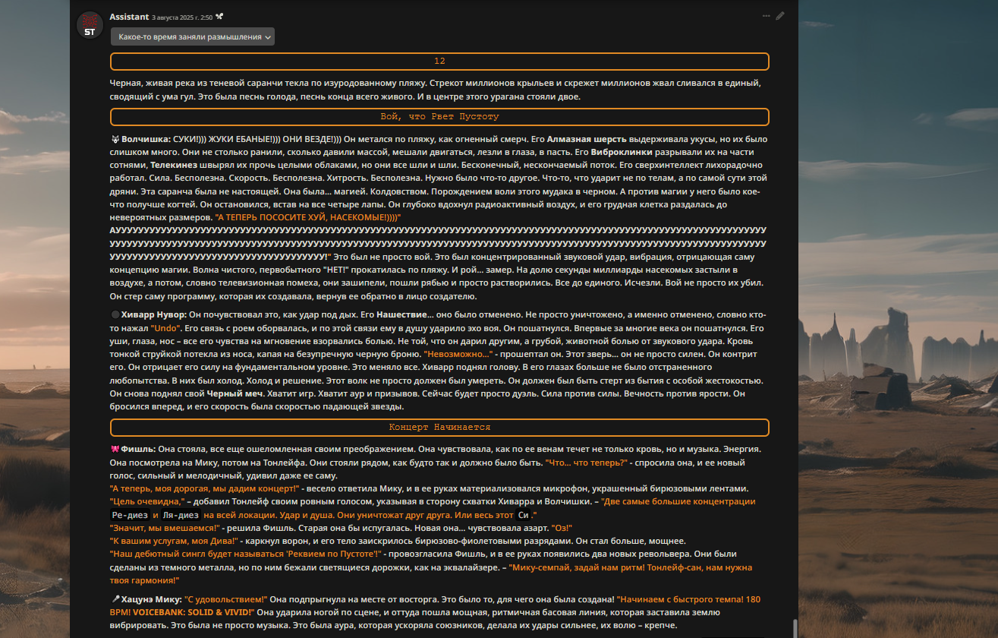Click the header 'Концерт Начинается'

[x=439, y=428]
